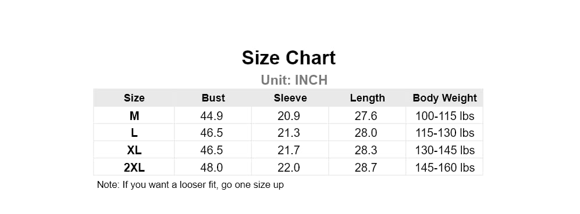Click the Body Weight column header
The image size is (580, 214).
tap(444, 98)
